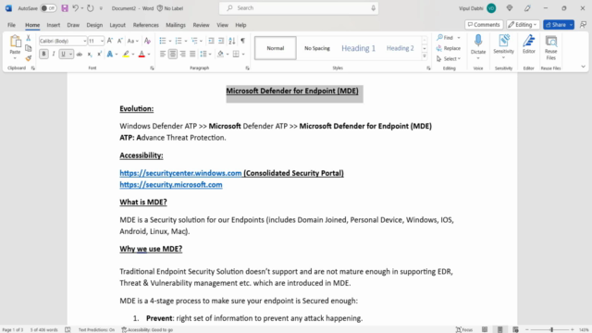Switch to the Layout tab

[x=117, y=25]
